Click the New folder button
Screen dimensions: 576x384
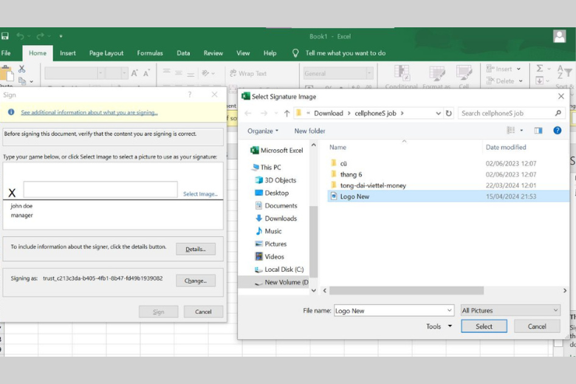pos(309,131)
